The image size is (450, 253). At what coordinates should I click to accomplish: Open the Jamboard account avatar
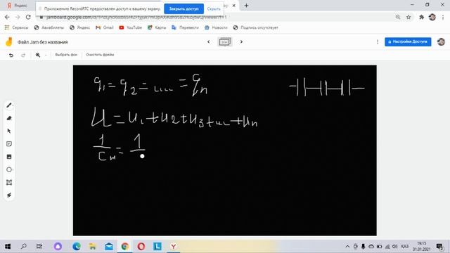tap(441, 42)
